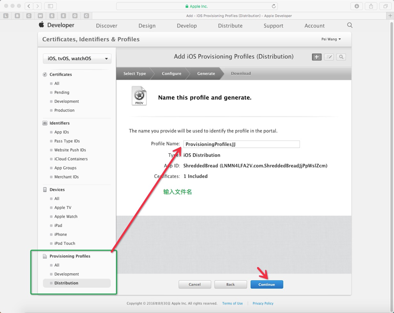Click the Safari back navigation arrow
Screen dimensions: 394x313
click(x=29, y=6)
